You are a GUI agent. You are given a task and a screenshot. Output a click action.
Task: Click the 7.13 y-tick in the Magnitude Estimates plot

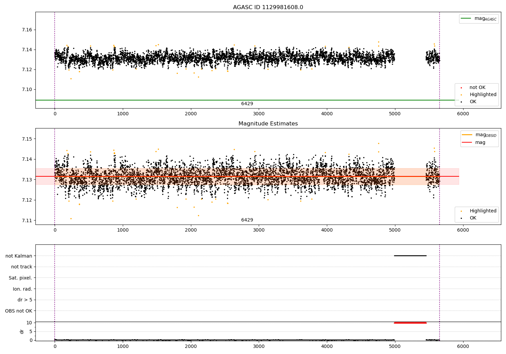27,180
